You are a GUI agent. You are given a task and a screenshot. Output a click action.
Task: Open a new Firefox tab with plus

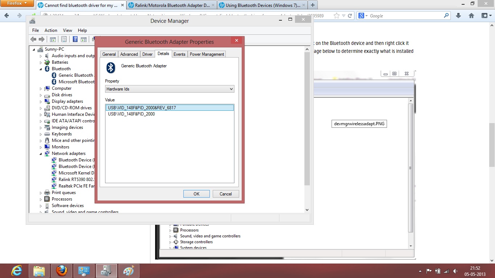pos(312,5)
